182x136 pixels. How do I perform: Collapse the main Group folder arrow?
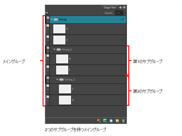(x=52, y=19)
